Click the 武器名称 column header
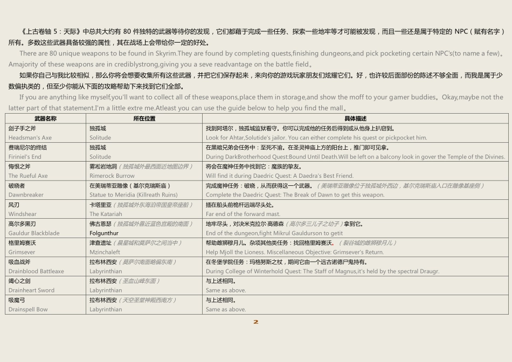 pyautogui.click(x=45, y=119)
